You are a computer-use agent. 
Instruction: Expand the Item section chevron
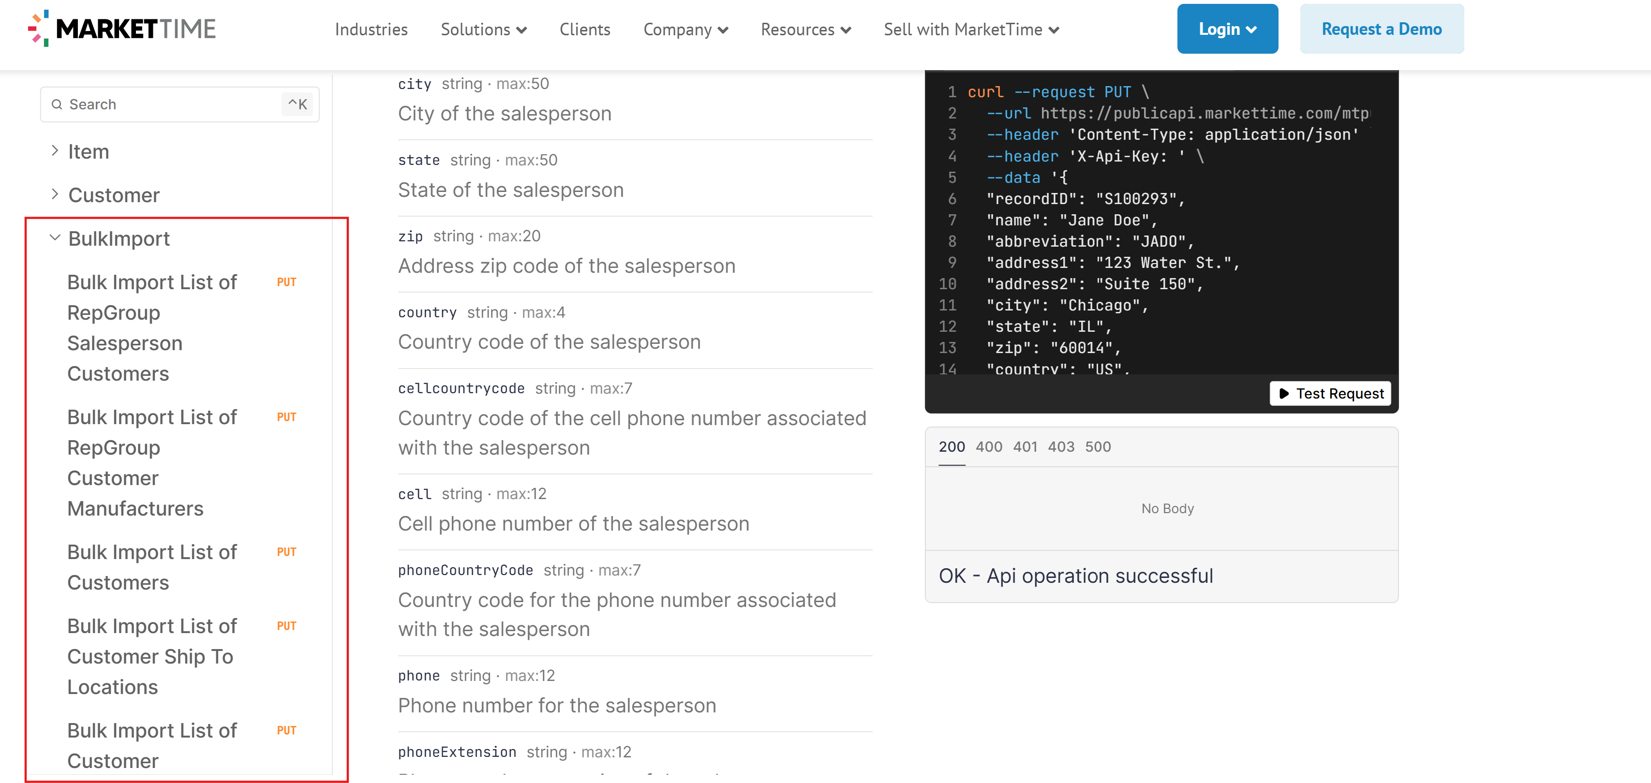[x=55, y=150]
